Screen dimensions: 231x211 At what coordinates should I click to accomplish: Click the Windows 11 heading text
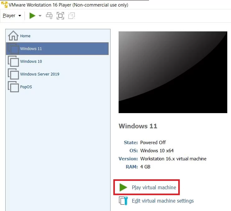[138, 126]
